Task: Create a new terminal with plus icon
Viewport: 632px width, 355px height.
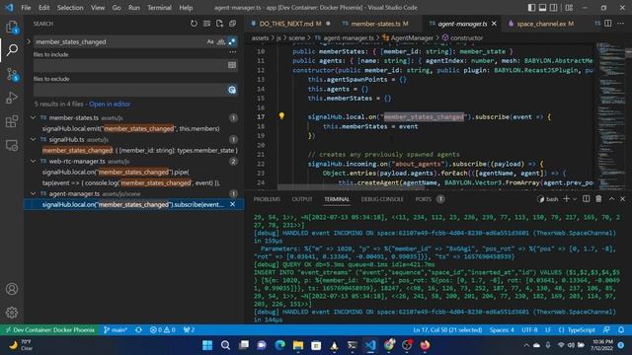Action: point(566,199)
